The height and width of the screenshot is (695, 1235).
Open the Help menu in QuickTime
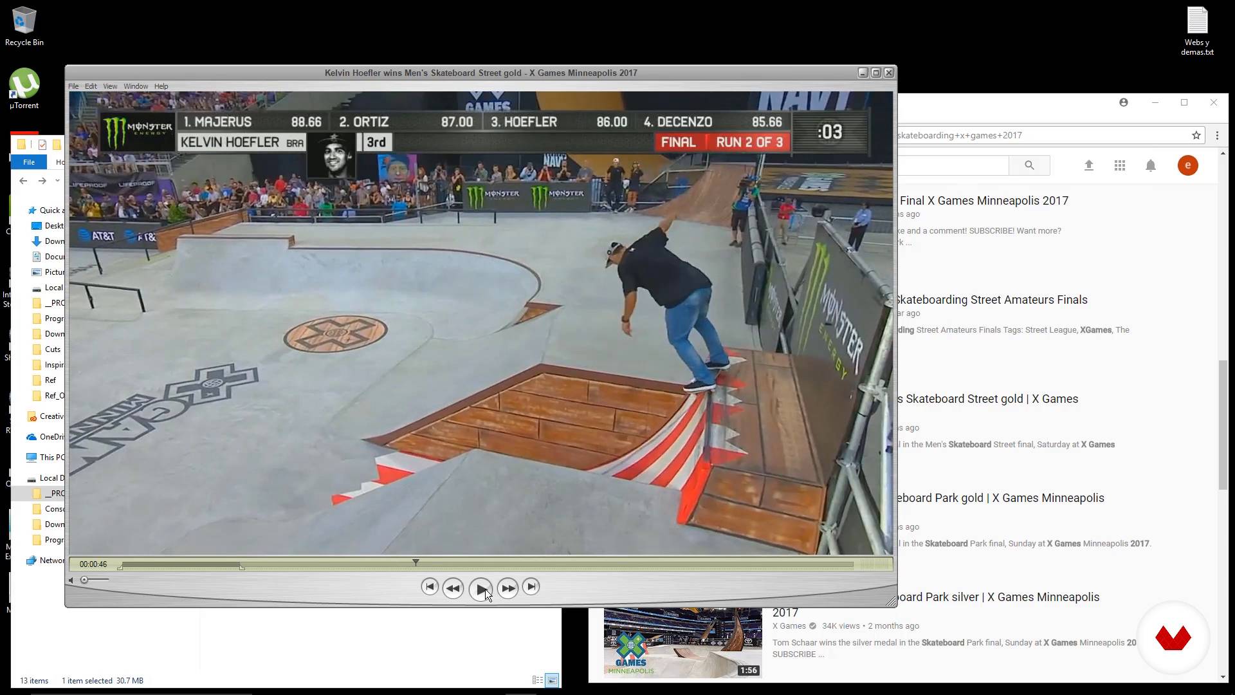[161, 86]
